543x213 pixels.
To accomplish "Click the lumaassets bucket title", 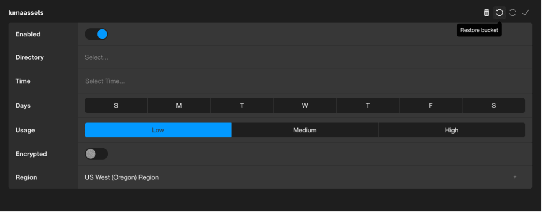I will pos(26,13).
